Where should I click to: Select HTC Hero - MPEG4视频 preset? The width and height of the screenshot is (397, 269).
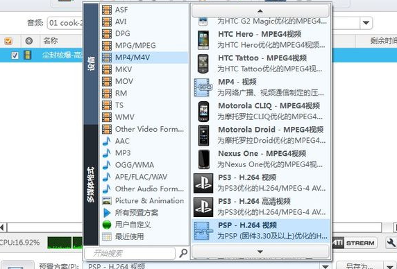(x=261, y=40)
